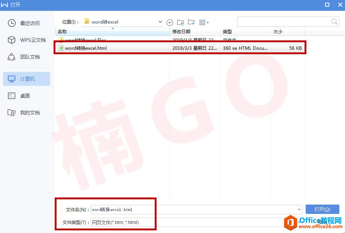Go up one folder level icon
Viewport: 345px width, 233px height.
(180, 22)
